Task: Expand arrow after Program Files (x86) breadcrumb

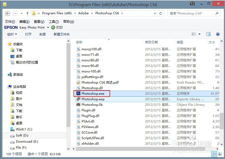Action: 75,13
